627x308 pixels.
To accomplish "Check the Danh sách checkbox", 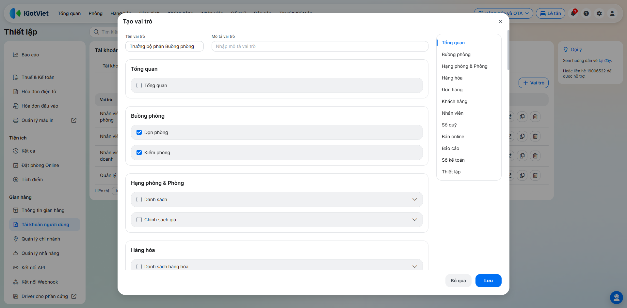I will coord(139,199).
